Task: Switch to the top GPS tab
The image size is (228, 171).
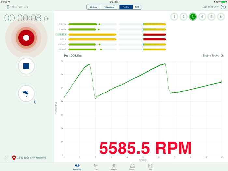Action: coord(137,7)
